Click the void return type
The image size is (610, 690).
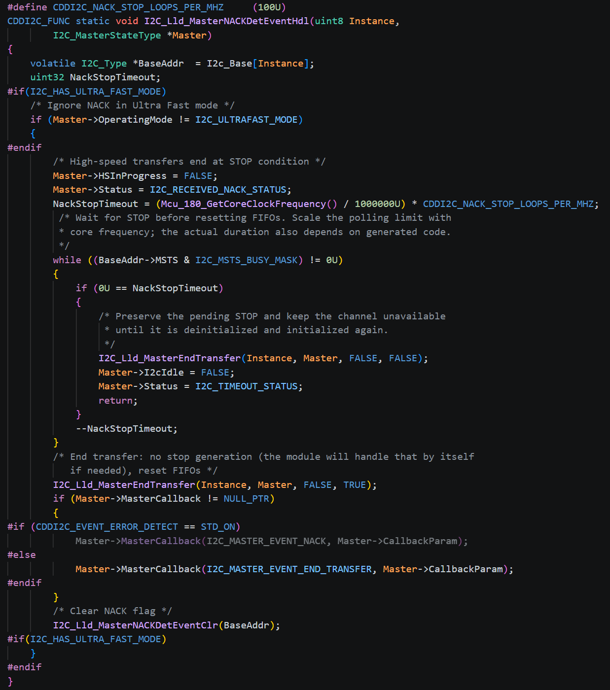127,21
